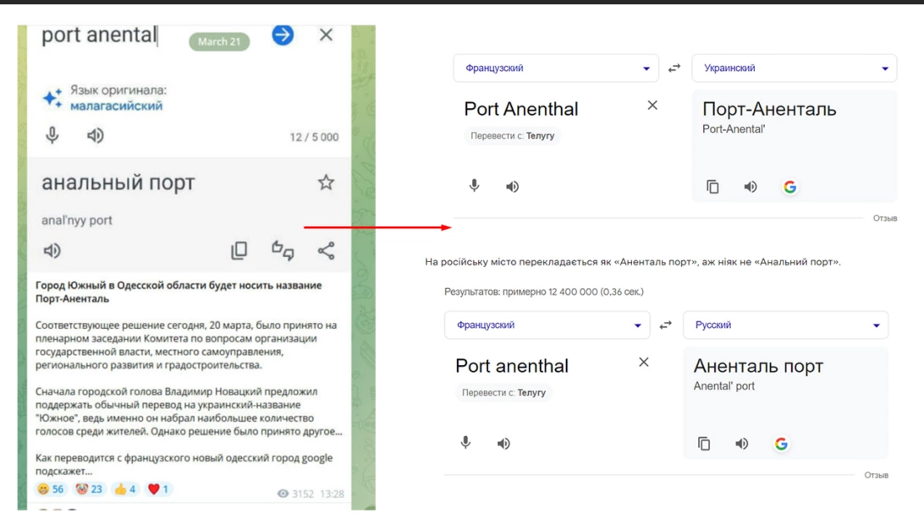Swap languages between Французский and Украинский
Viewport: 924px width, 524px height.
674,68
